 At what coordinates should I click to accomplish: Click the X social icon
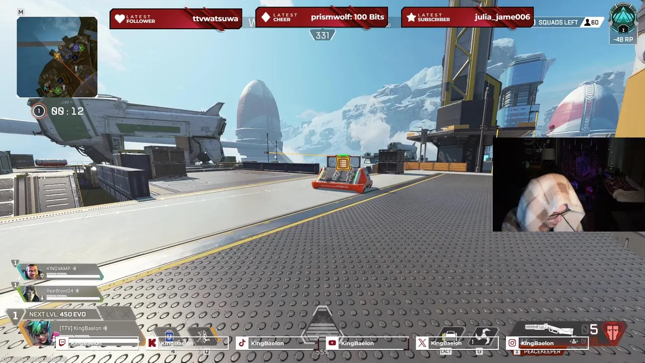pos(422,343)
